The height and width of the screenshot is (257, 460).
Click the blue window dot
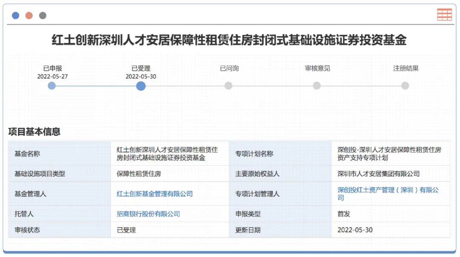pyautogui.click(x=16, y=16)
